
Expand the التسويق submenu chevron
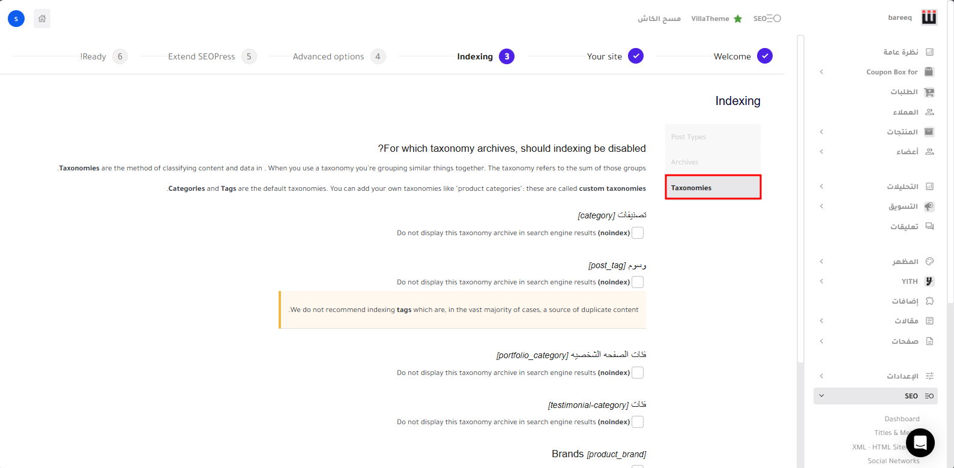[821, 206]
